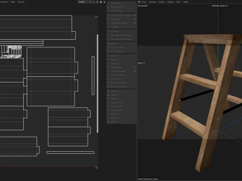Open the viewport Filter menu

pyautogui.click(x=178, y=2)
